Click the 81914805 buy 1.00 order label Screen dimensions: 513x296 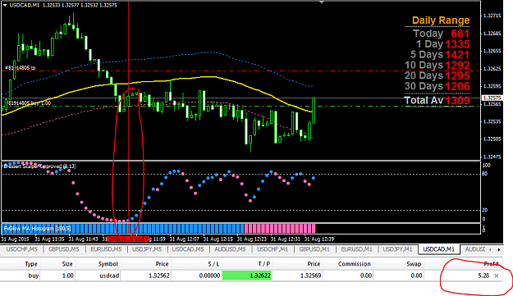click(30, 103)
